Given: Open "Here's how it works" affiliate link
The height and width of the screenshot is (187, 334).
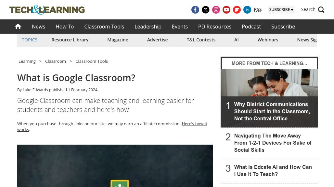Looking at the screenshot, I should [112, 126].
